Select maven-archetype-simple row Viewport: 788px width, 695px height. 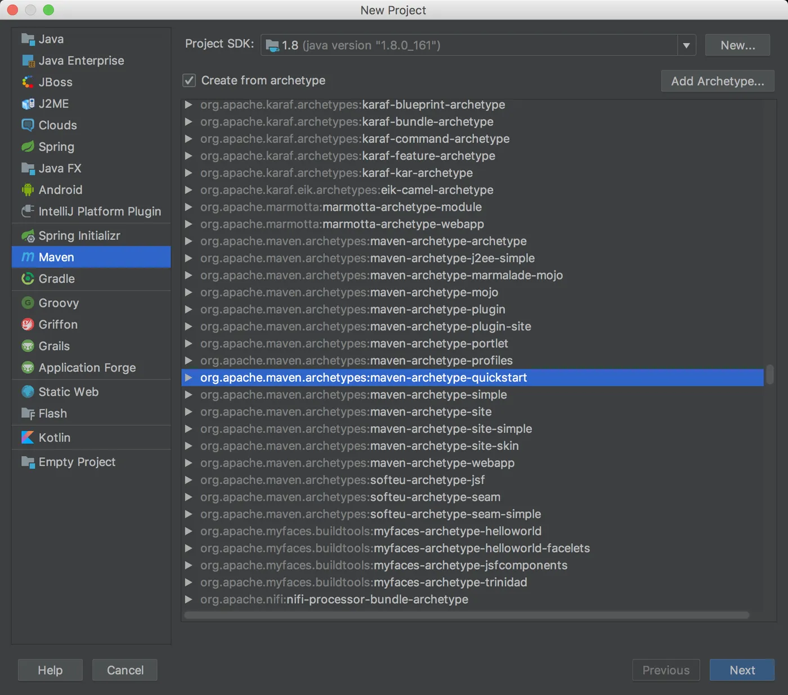[x=473, y=395]
